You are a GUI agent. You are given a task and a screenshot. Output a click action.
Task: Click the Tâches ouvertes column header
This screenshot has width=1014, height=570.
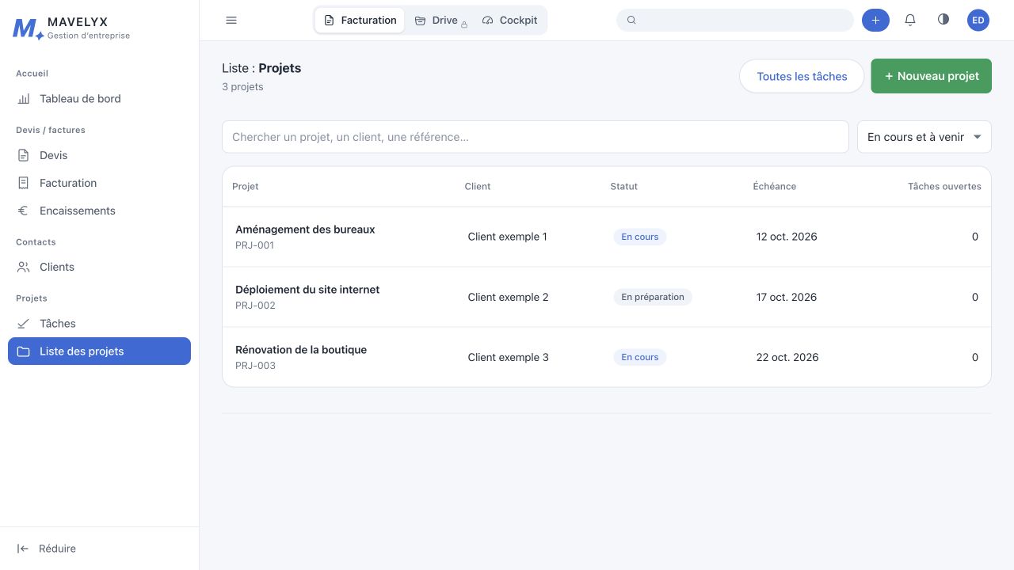pos(944,187)
